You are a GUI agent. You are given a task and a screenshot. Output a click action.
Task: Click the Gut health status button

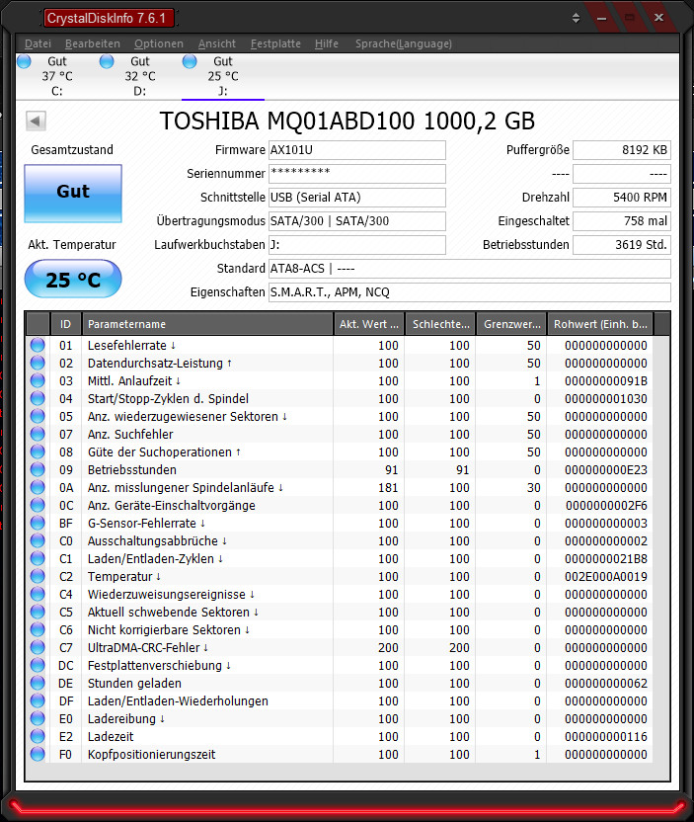tap(73, 193)
